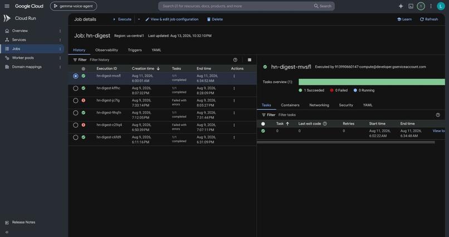Open actions menu for hn-digest-9hqfn
449x237 pixels.
click(x=234, y=113)
